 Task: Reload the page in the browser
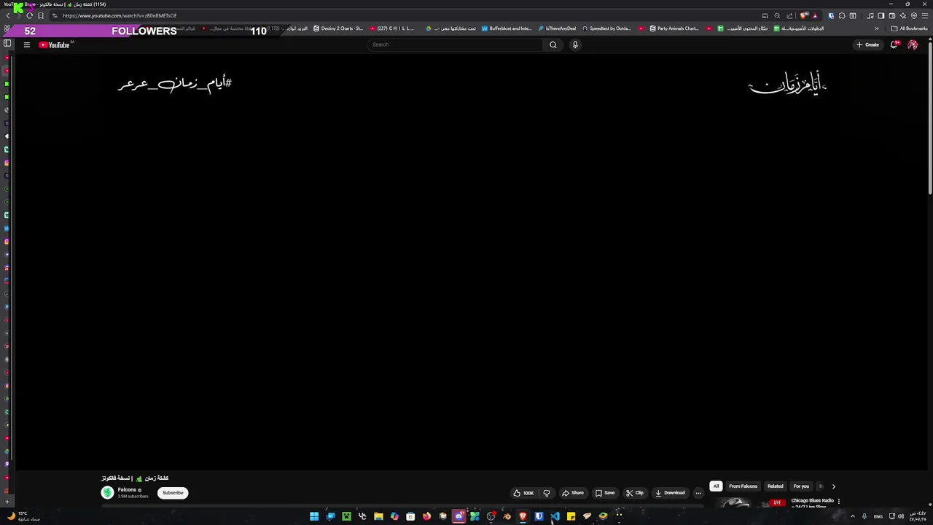click(x=30, y=15)
